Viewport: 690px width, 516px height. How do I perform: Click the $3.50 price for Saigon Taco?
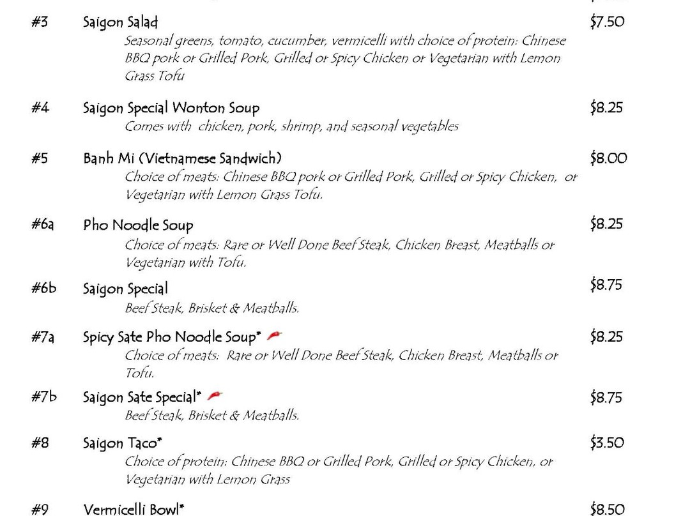(607, 443)
